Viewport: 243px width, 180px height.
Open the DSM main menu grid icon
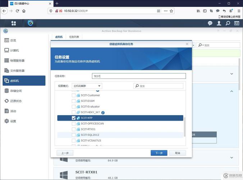(14, 23)
